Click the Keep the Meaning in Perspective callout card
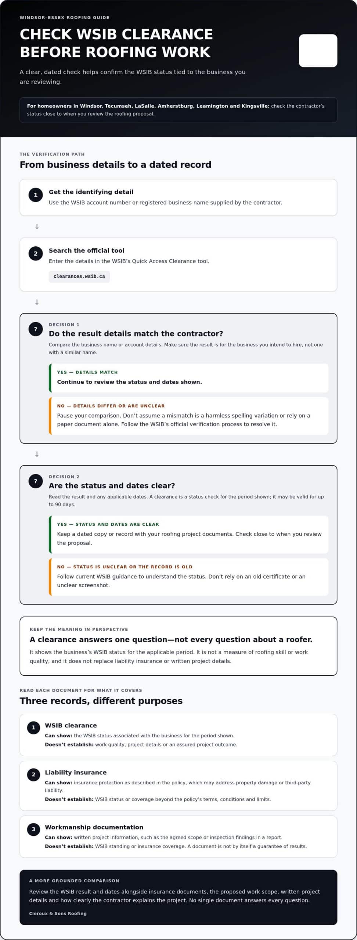Image resolution: width=357 pixels, height=940 pixels. click(x=178, y=646)
